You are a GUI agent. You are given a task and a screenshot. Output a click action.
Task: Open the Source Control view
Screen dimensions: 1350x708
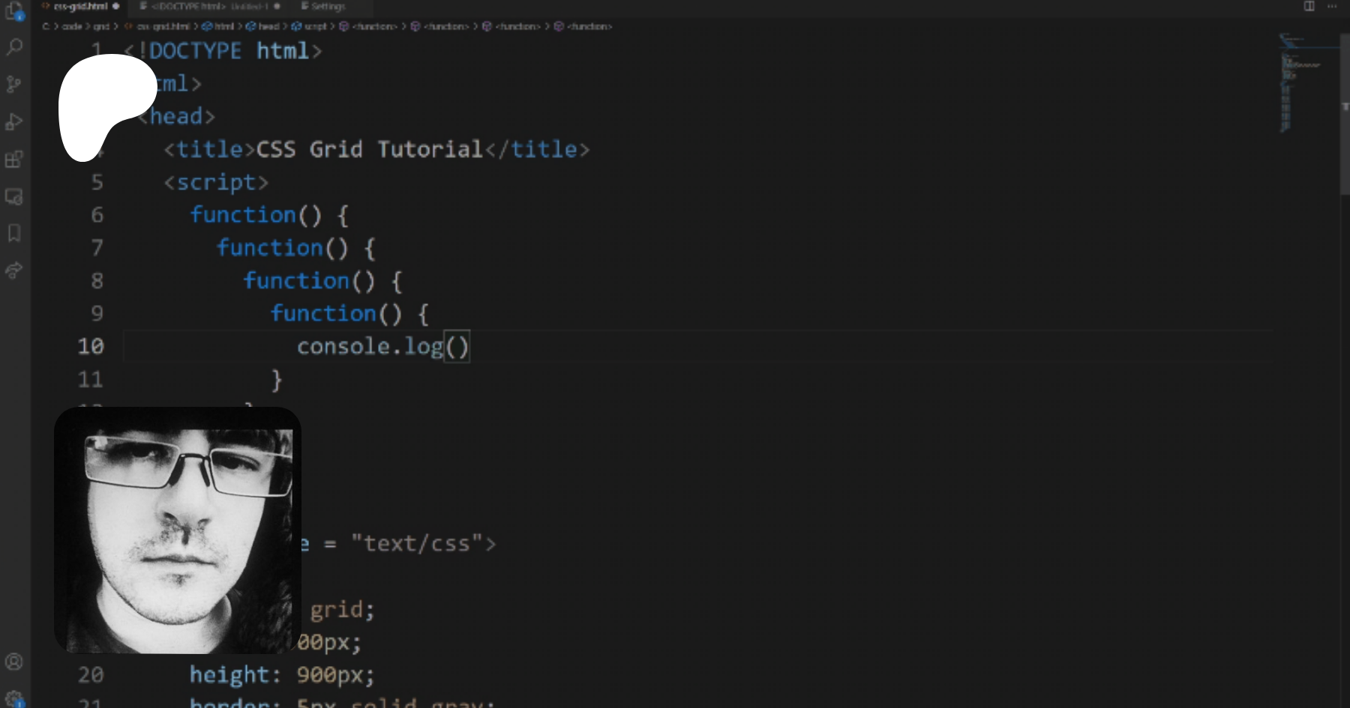[x=14, y=84]
